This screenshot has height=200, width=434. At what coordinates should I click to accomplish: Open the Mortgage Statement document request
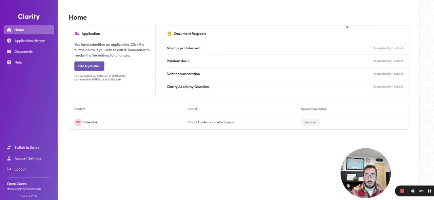click(x=183, y=48)
